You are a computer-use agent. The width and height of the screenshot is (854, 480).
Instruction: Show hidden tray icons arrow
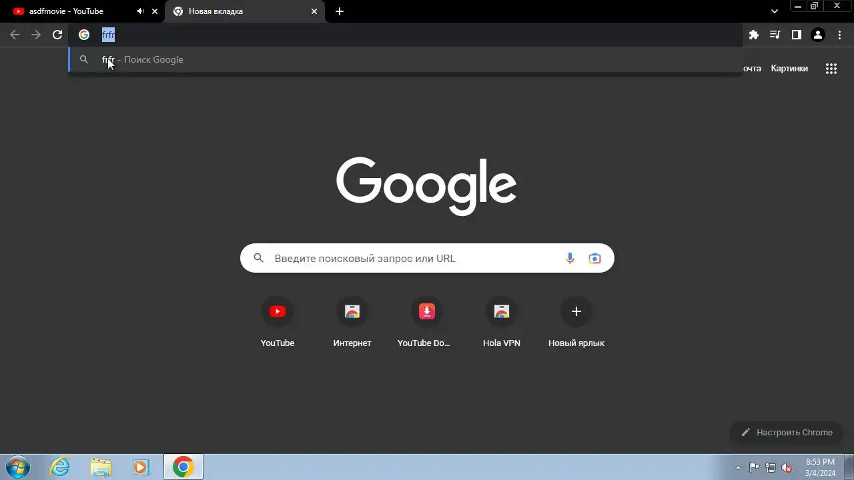tap(738, 467)
